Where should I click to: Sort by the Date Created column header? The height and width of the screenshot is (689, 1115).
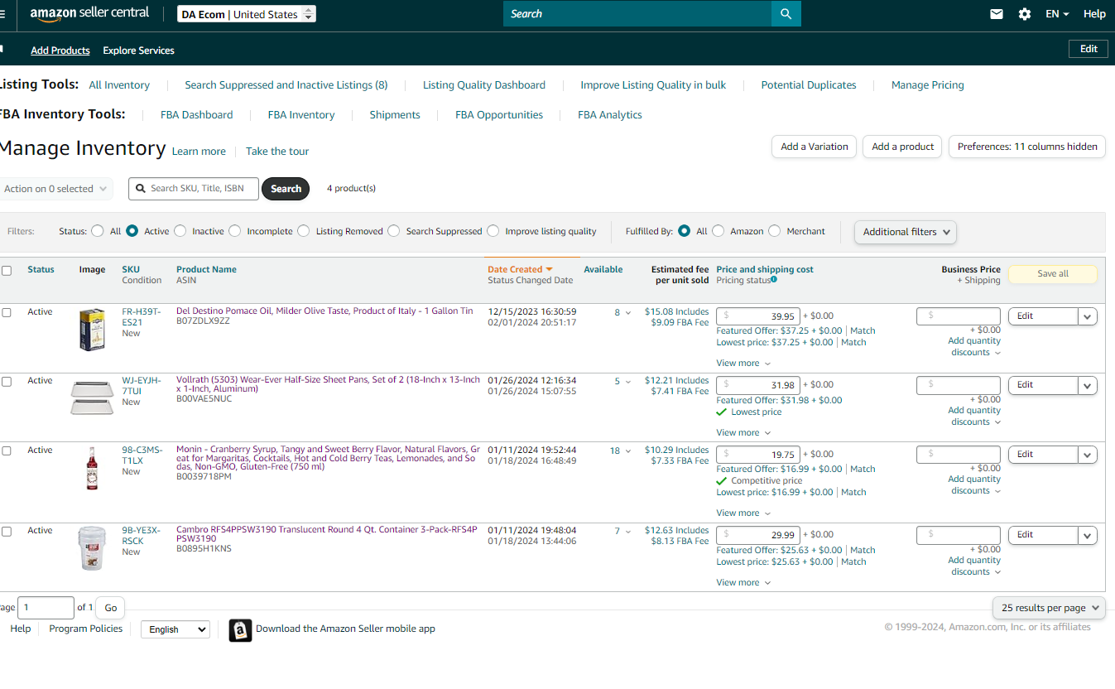pyautogui.click(x=520, y=269)
